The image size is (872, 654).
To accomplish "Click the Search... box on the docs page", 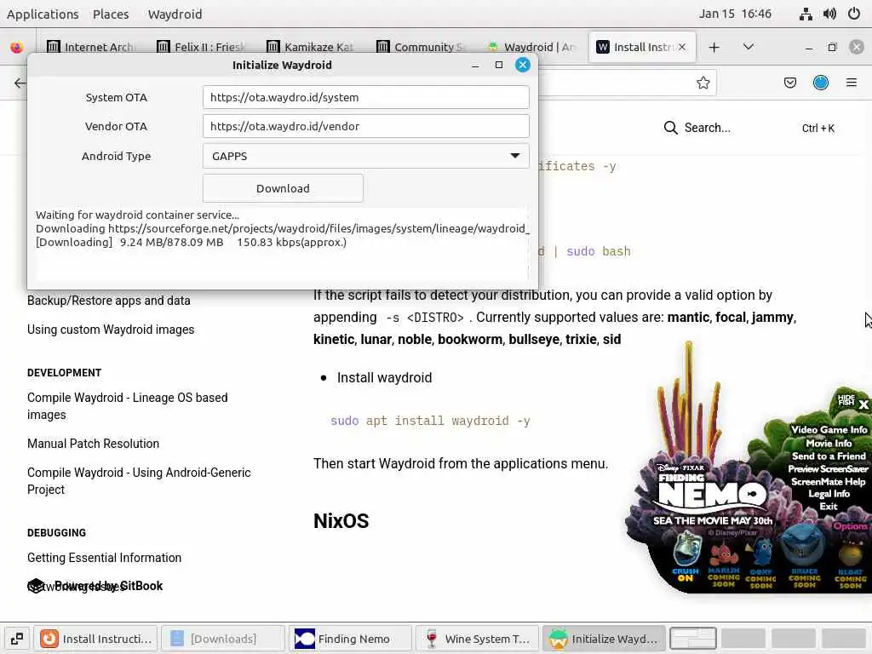I will 749,128.
